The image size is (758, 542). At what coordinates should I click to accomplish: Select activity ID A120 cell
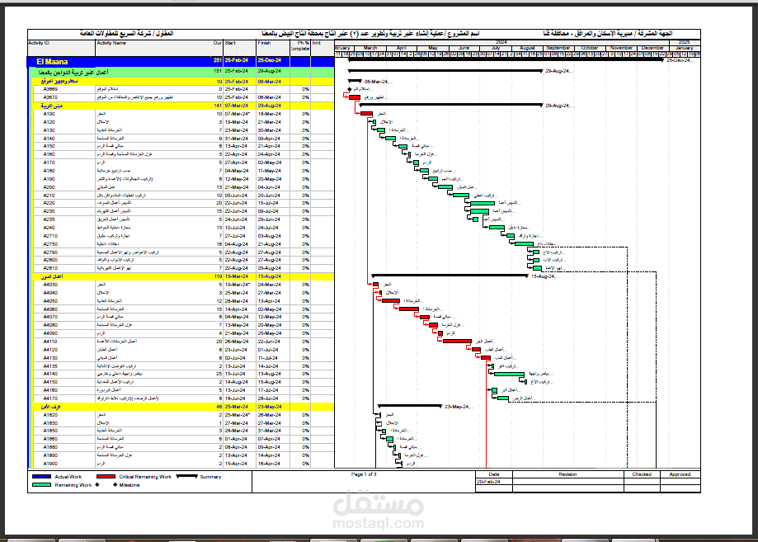(x=49, y=122)
